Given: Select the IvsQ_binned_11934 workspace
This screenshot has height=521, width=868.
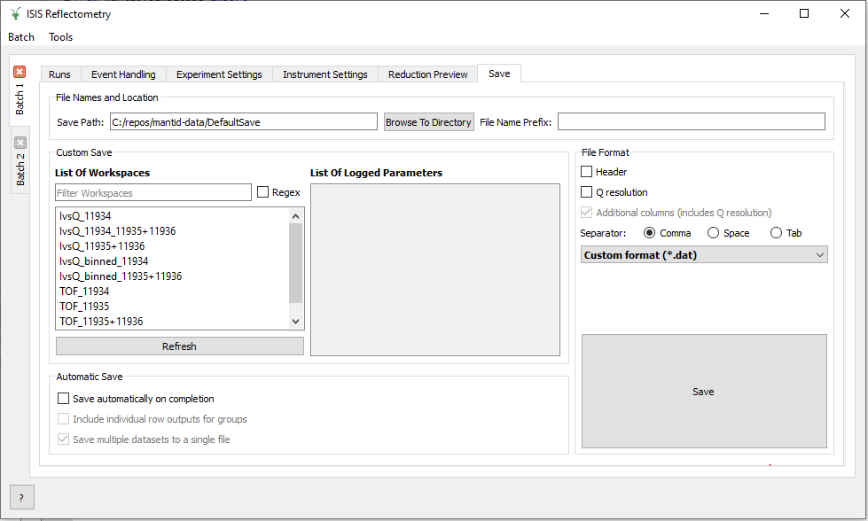Looking at the screenshot, I should pyautogui.click(x=104, y=261).
